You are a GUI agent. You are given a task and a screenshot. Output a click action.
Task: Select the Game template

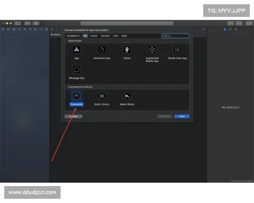127,50
